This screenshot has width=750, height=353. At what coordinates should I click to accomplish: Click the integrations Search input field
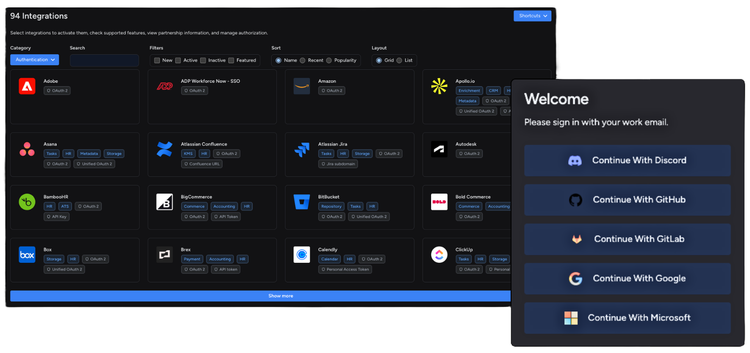(x=104, y=60)
